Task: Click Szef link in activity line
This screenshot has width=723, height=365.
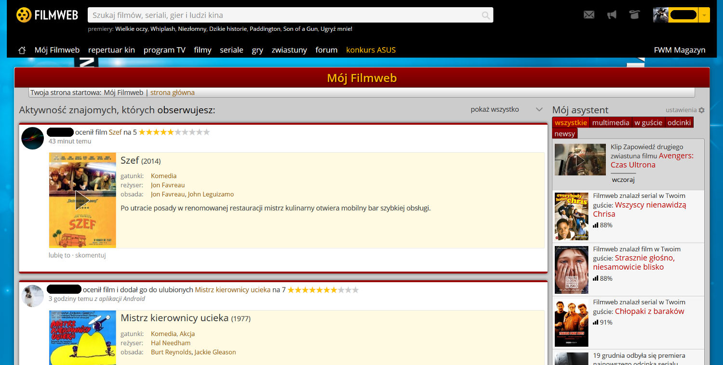Action: [x=115, y=132]
